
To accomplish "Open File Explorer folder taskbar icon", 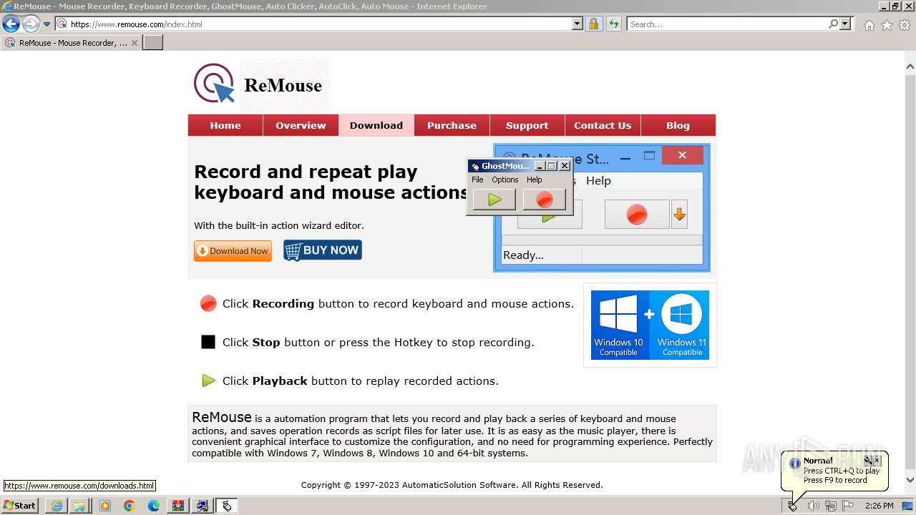I will pos(80,506).
